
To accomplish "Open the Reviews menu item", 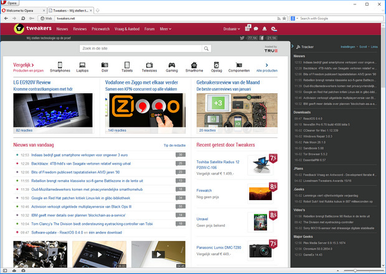I will click(x=80, y=29).
